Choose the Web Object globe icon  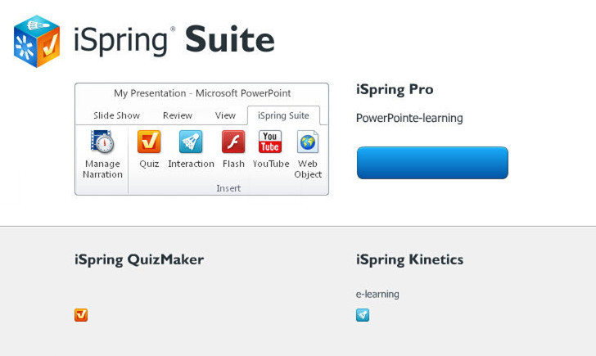coord(308,142)
